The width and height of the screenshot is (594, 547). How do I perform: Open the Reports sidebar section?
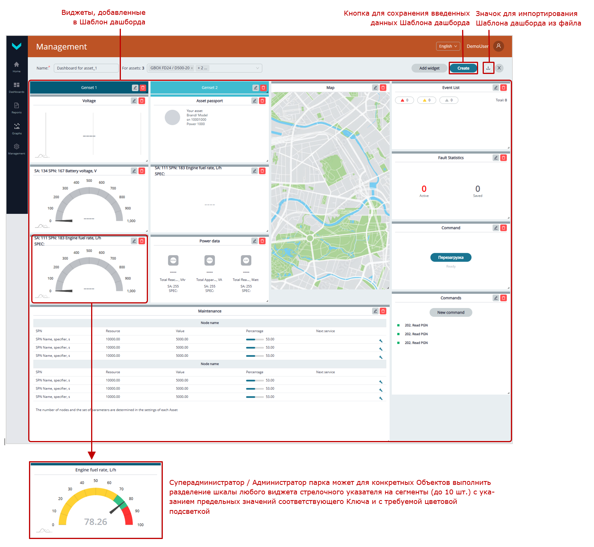click(x=17, y=108)
